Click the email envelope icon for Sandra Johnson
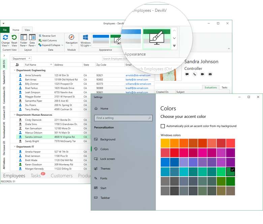Screen dimensions: 263x224 coord(210,74)
